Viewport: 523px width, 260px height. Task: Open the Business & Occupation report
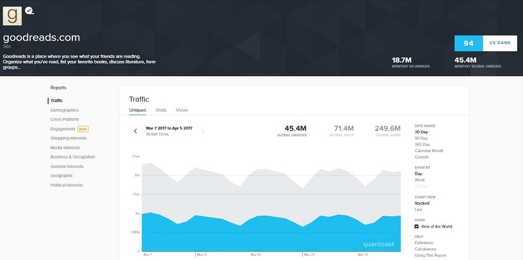(73, 157)
